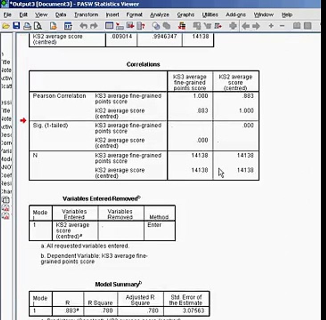This screenshot has width=326, height=320.
Task: Click the Hide closed-book icon
Action: tap(308, 26)
